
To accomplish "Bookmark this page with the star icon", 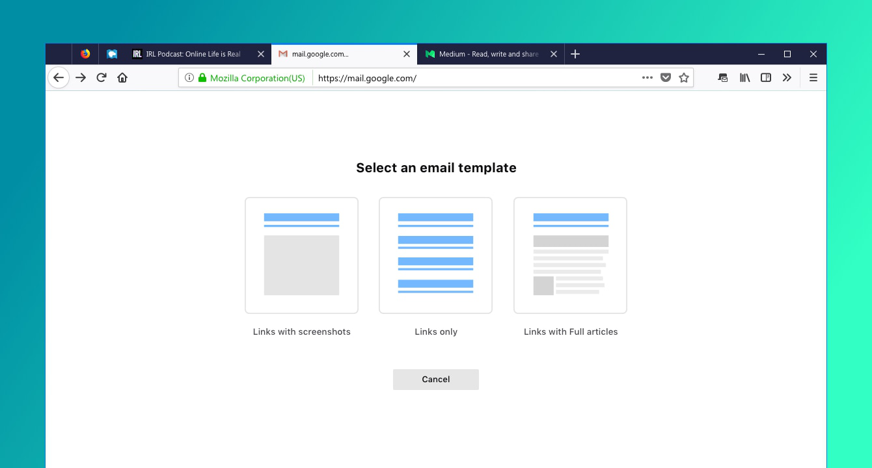I will pos(684,77).
